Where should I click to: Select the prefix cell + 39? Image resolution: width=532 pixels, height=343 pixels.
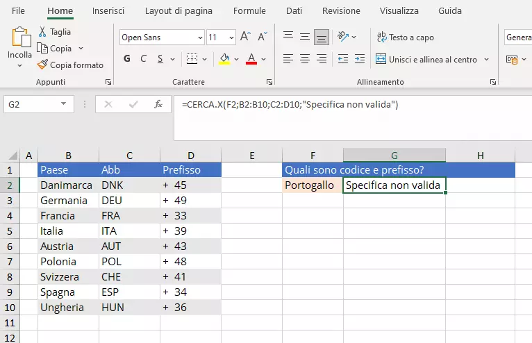[x=191, y=231]
